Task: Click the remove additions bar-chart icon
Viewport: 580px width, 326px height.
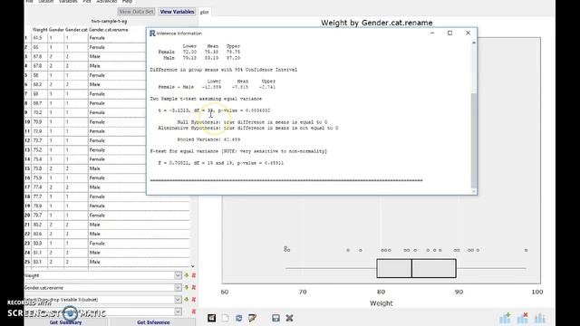Action: coord(523,318)
